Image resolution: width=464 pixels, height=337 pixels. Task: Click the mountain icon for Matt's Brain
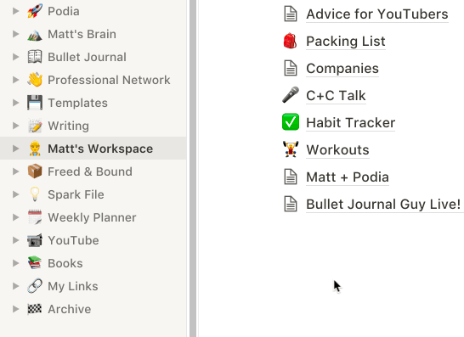click(x=35, y=34)
